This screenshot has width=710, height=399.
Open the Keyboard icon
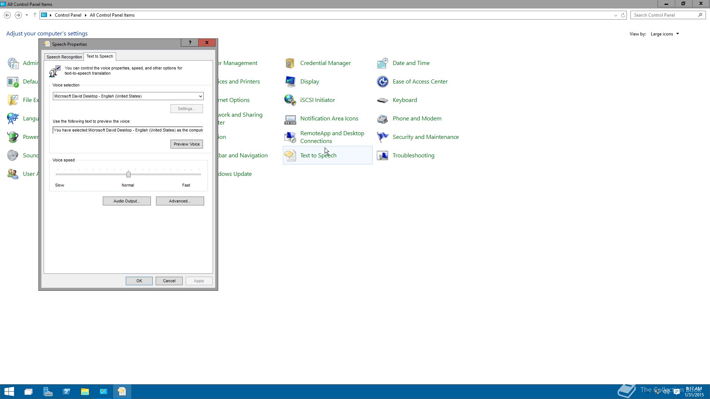point(383,100)
